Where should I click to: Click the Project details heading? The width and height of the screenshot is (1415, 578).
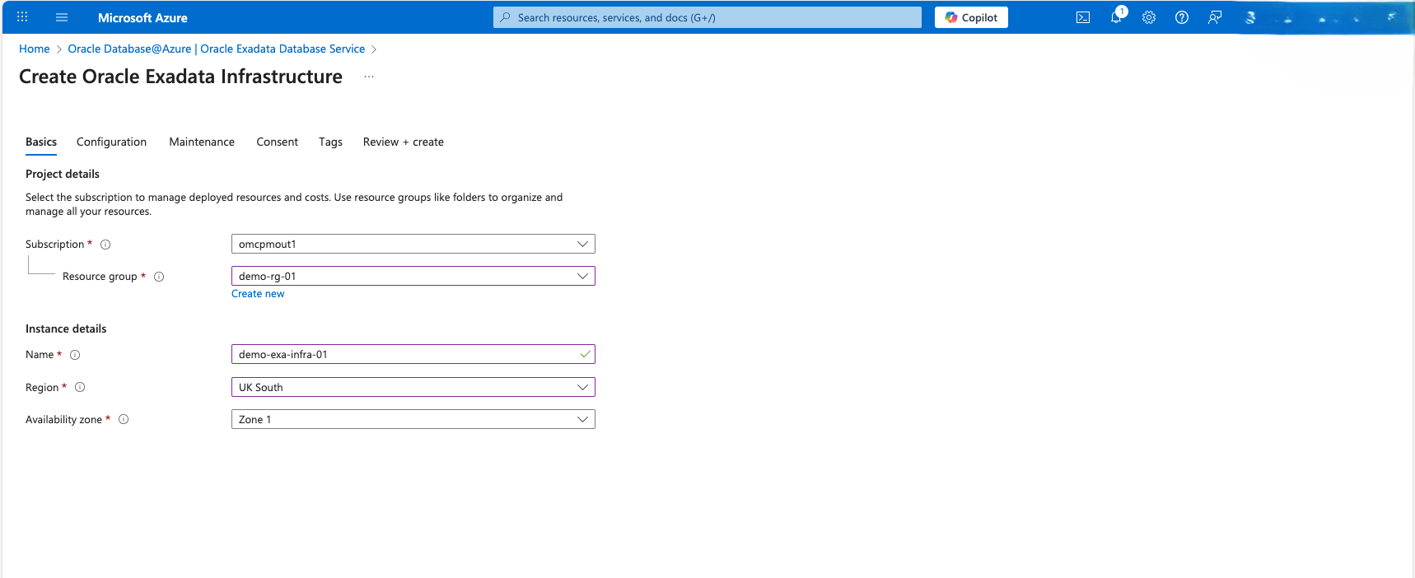63,174
